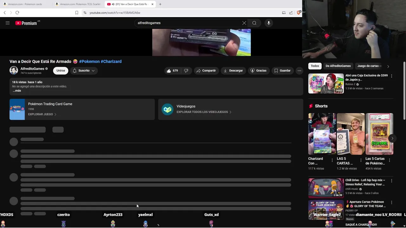Click the URL address bar

point(181,13)
